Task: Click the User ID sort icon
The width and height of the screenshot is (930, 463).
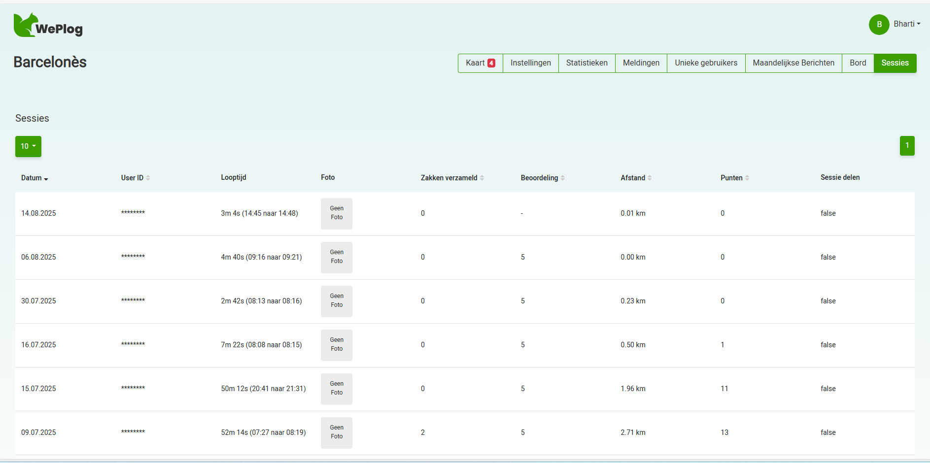Action: [x=148, y=178]
